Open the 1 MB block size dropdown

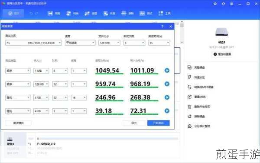point(41,71)
